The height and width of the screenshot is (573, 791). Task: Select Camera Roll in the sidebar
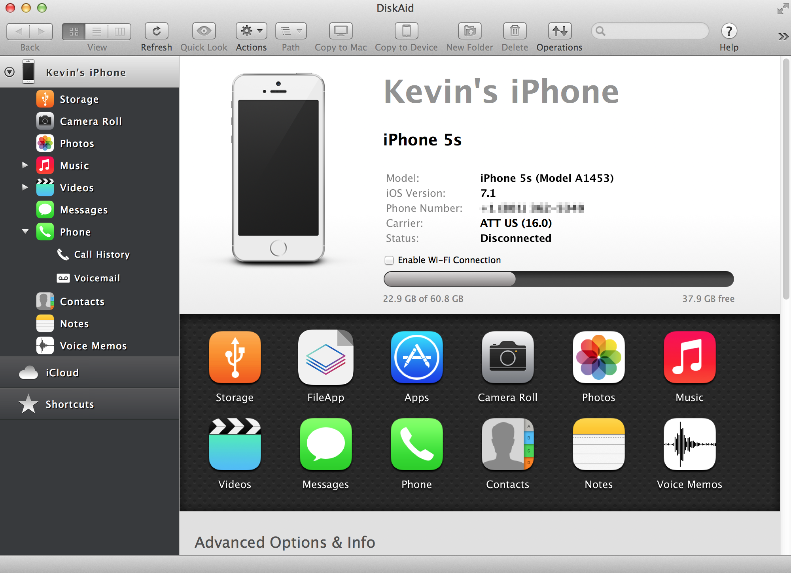pos(89,121)
